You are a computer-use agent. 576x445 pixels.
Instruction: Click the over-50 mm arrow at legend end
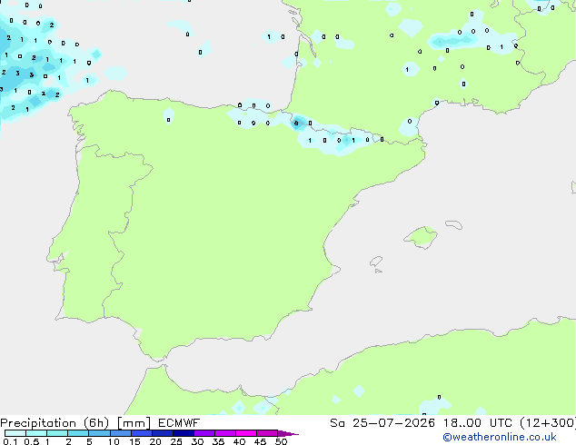(288, 433)
